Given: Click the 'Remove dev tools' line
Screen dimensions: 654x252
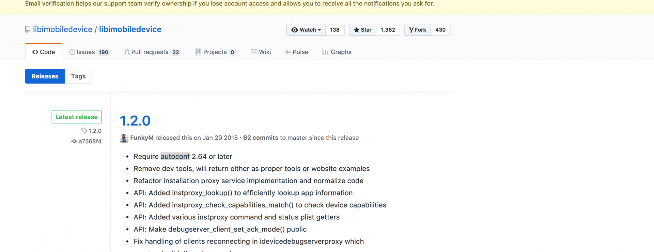Looking at the screenshot, I should point(252,169).
